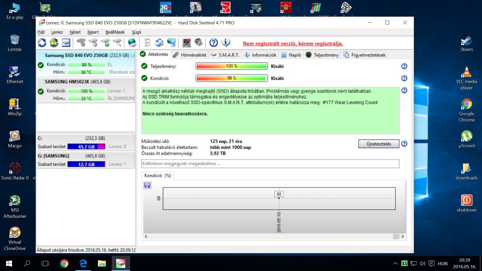Viewport: 482px width, 271px height.
Task: Click the blue-framed hard disk toolbar icon
Action: point(66,43)
